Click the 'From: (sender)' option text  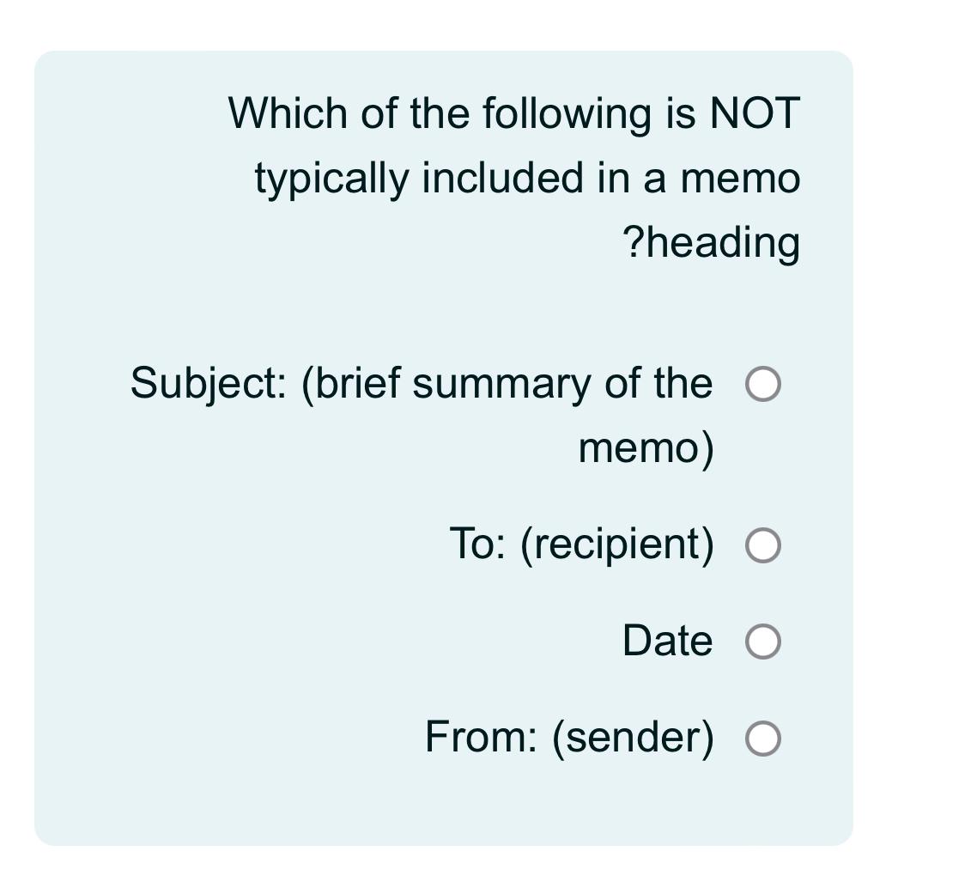pos(568,736)
